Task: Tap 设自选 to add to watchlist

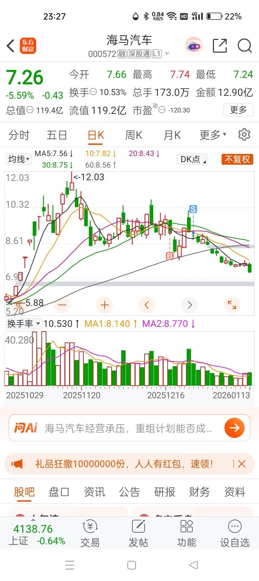Action: pos(235,533)
